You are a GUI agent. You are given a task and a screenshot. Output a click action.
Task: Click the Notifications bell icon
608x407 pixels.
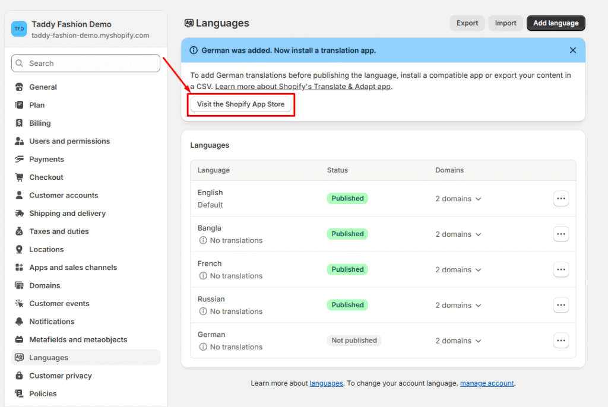point(19,322)
